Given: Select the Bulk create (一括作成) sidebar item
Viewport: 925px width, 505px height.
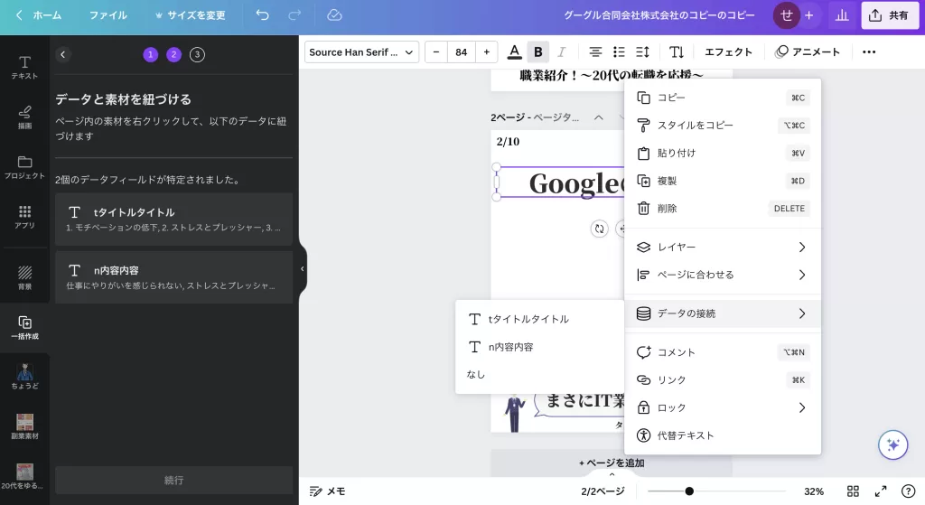Looking at the screenshot, I should 24,327.
